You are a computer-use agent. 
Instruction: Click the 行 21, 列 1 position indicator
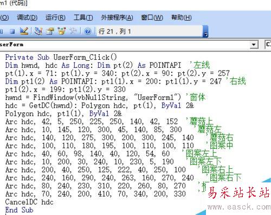point(115,31)
